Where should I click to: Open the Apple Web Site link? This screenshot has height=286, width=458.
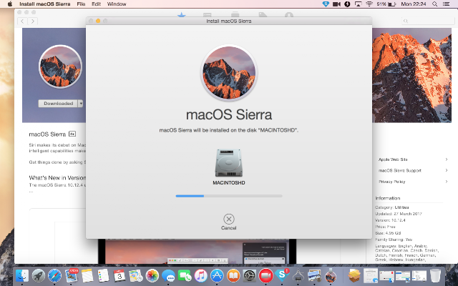pos(393,159)
